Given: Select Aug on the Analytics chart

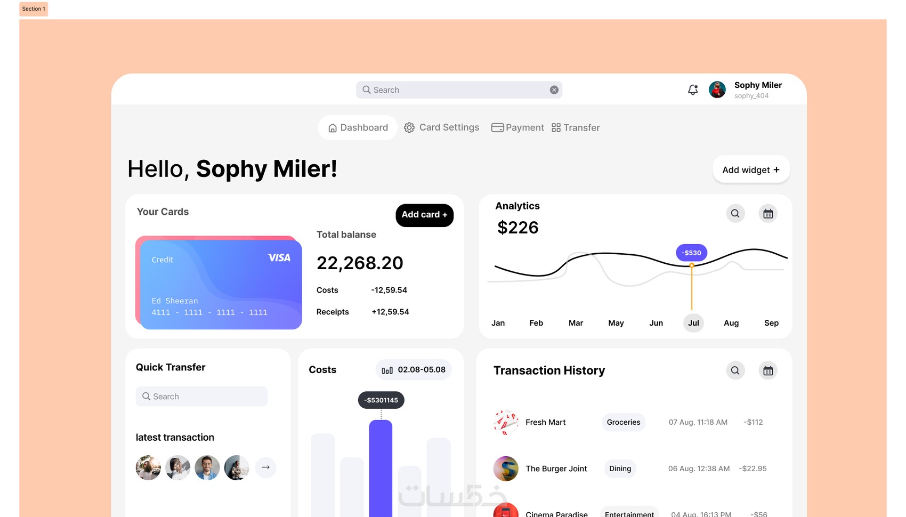Looking at the screenshot, I should click(x=731, y=323).
